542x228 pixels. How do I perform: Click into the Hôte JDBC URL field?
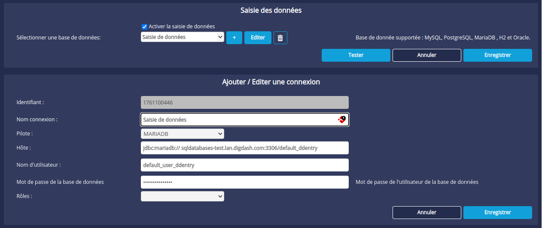(244, 148)
